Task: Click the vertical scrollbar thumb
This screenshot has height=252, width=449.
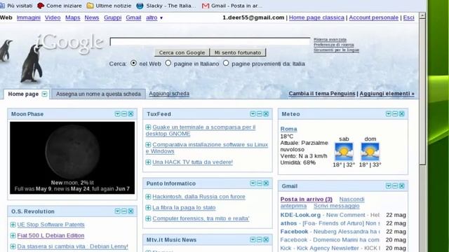Action: (x=422, y=92)
